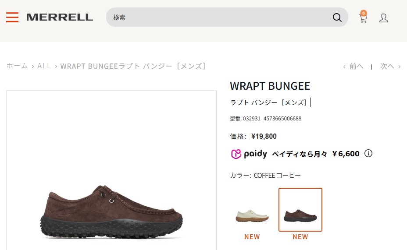Click the WRAPT BUNGEE product title
Screen dimensions: 407x250
click(x=270, y=86)
